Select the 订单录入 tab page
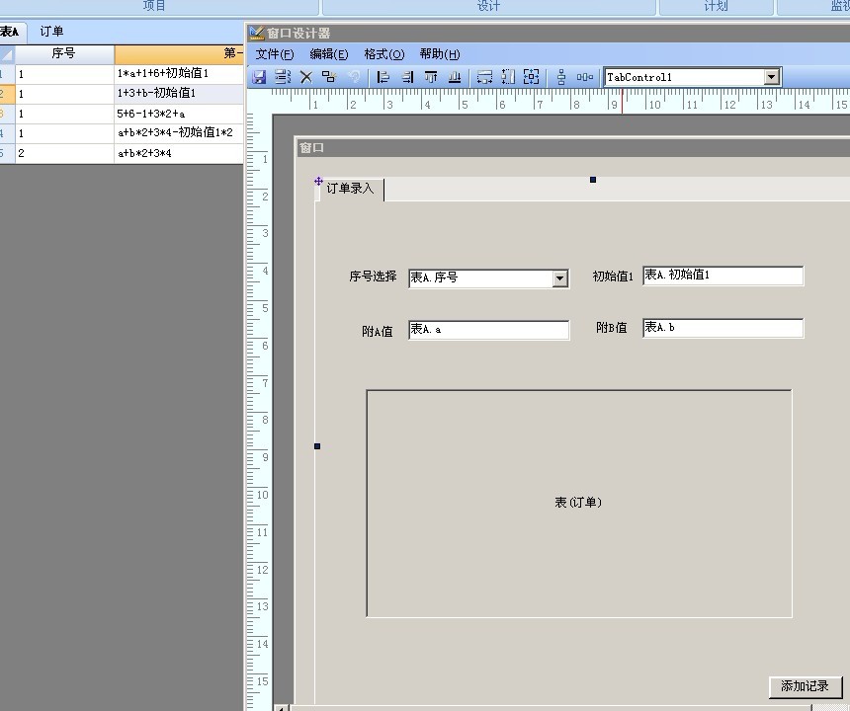Screen dimensions: 850x711 [350, 189]
